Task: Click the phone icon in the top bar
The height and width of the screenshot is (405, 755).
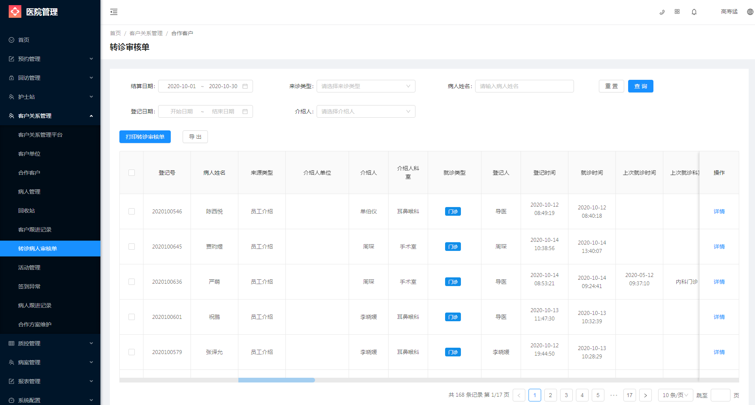Action: [x=662, y=12]
